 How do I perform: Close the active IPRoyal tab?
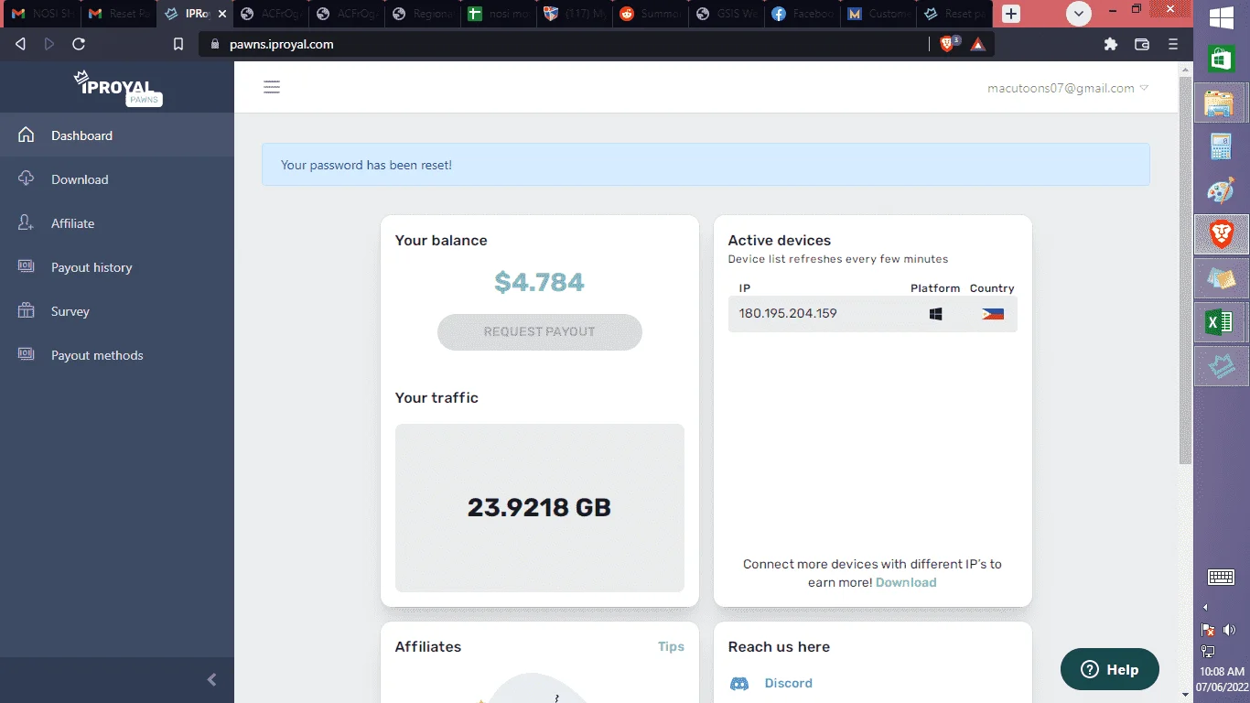point(221,15)
